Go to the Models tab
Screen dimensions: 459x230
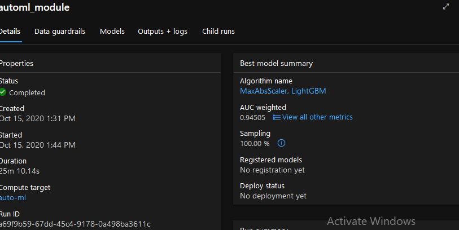(112, 31)
